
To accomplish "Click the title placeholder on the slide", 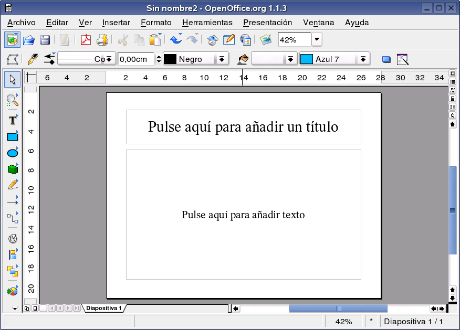I will click(x=243, y=126).
